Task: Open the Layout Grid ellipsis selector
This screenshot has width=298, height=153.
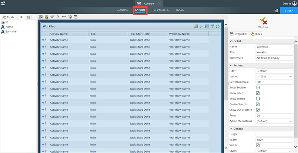Action: (x=291, y=76)
